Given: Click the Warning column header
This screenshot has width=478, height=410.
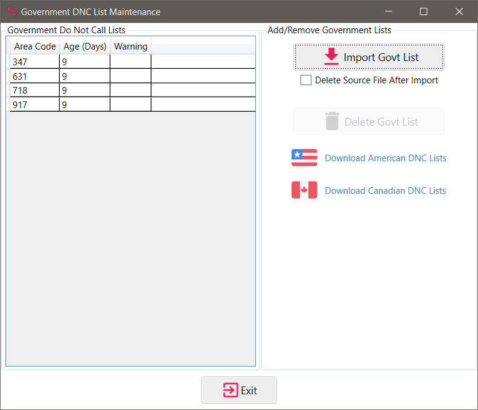Looking at the screenshot, I should pyautogui.click(x=130, y=46).
